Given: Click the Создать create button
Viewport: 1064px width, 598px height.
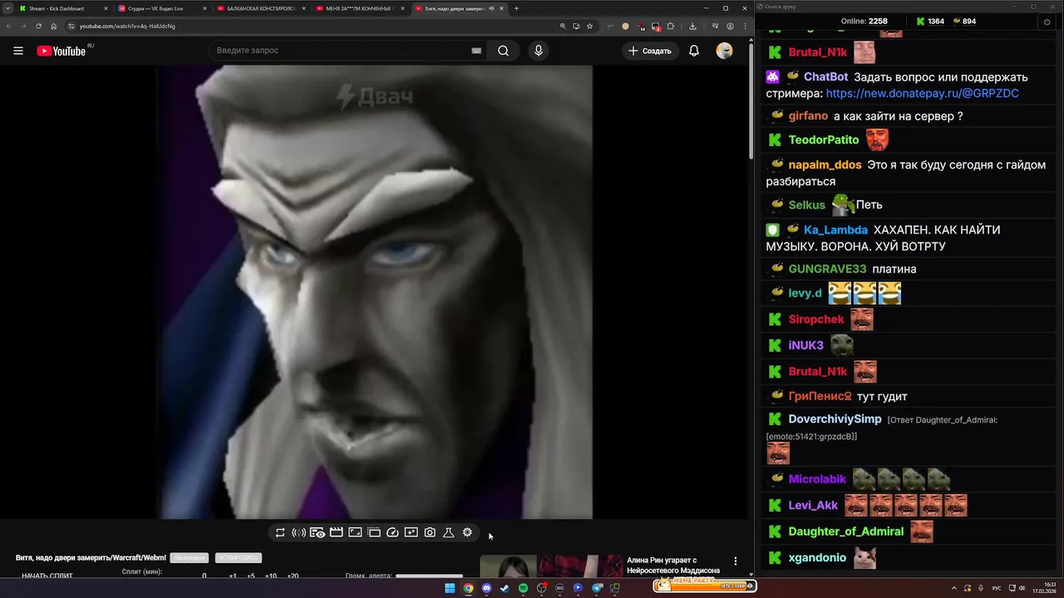Looking at the screenshot, I should (x=650, y=51).
